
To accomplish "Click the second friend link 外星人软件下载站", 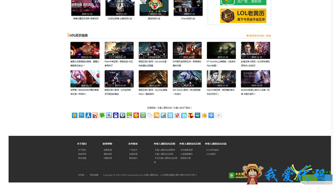I will point(182,108).
